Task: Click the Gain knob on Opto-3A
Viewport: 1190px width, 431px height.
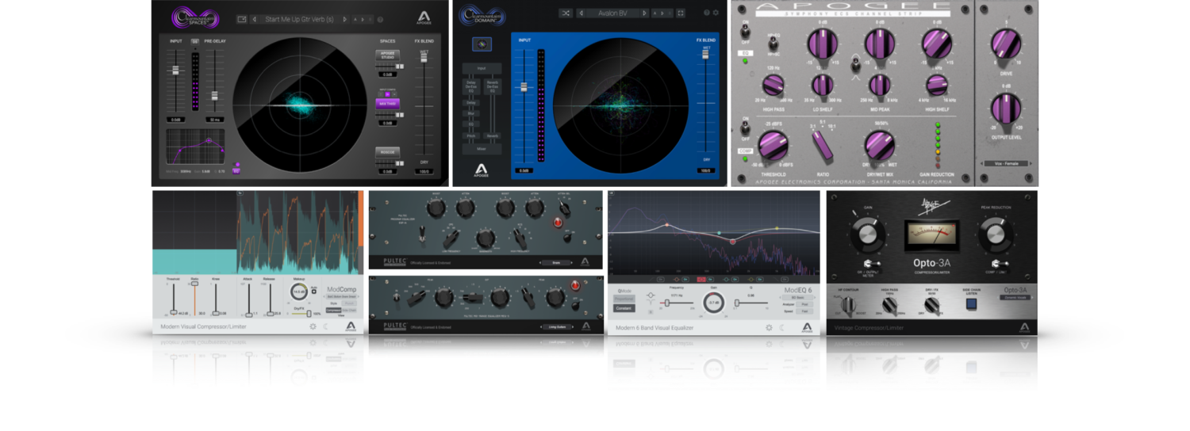Action: [869, 233]
